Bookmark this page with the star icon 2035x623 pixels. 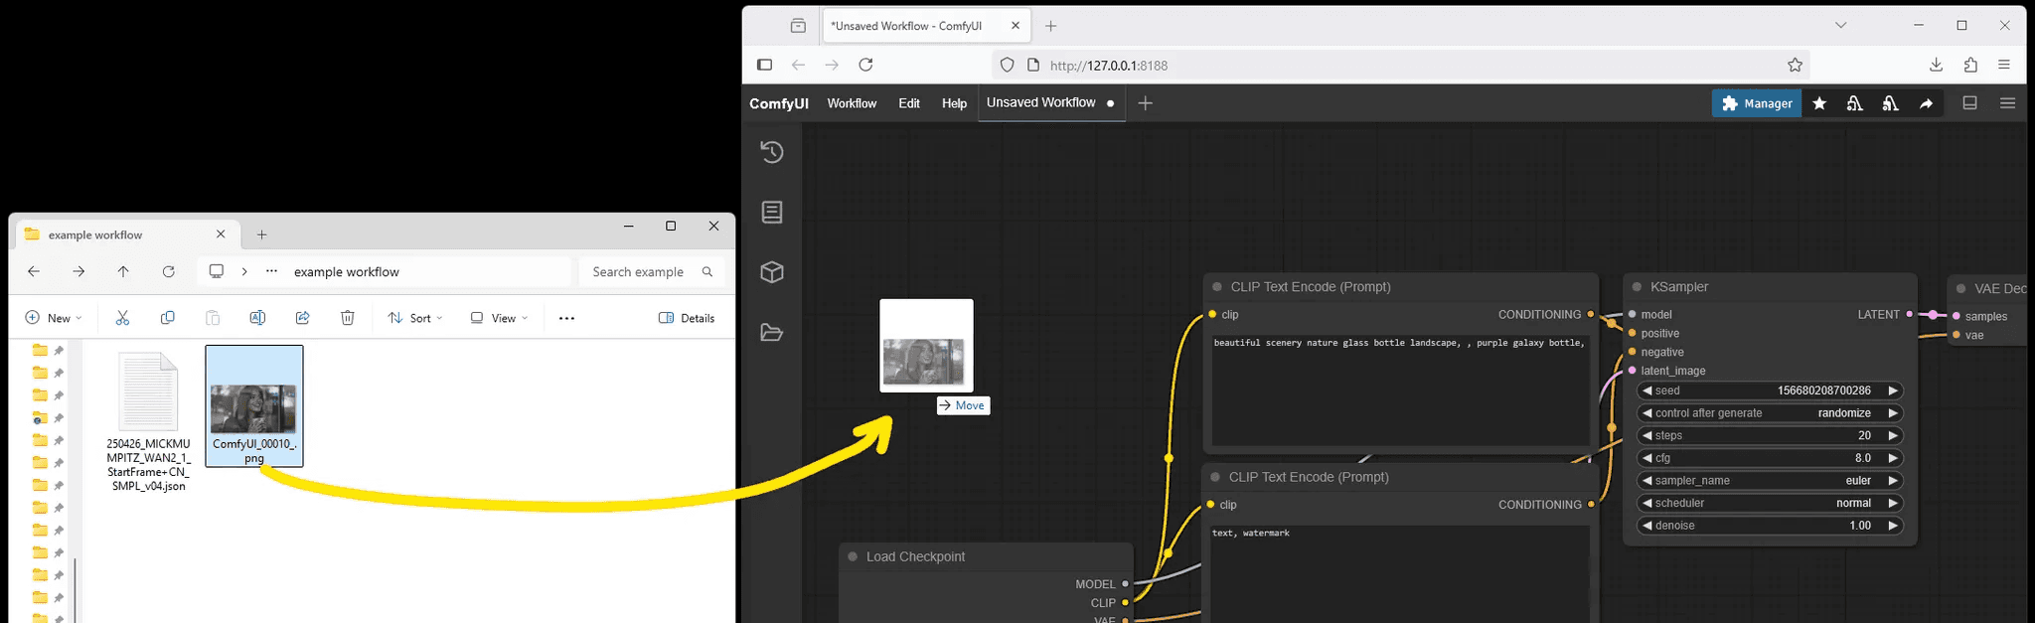1795,65
